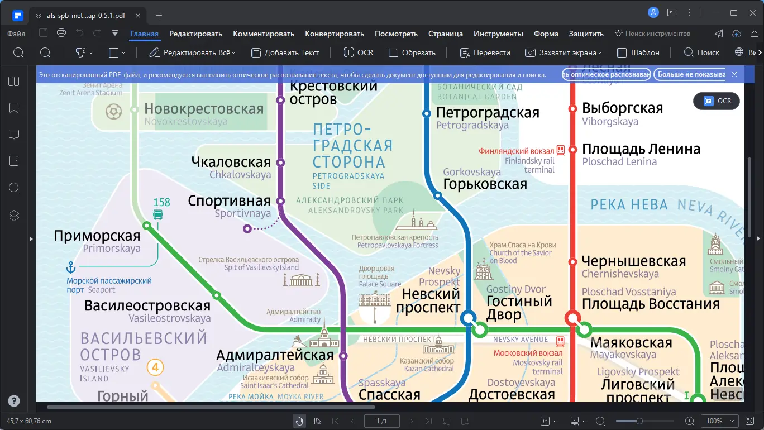Screen dimensions: 764x430
Task: Switch to the Защитить tab
Action: coord(586,34)
